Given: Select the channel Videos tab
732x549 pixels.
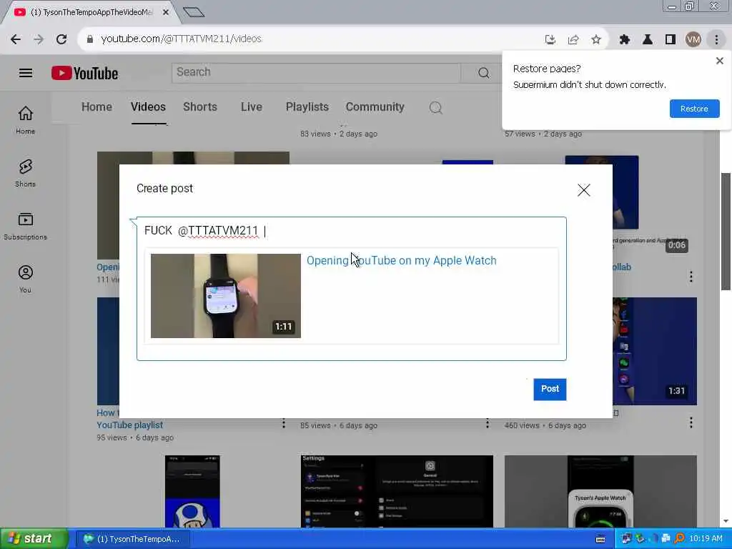Looking at the screenshot, I should pyautogui.click(x=148, y=107).
